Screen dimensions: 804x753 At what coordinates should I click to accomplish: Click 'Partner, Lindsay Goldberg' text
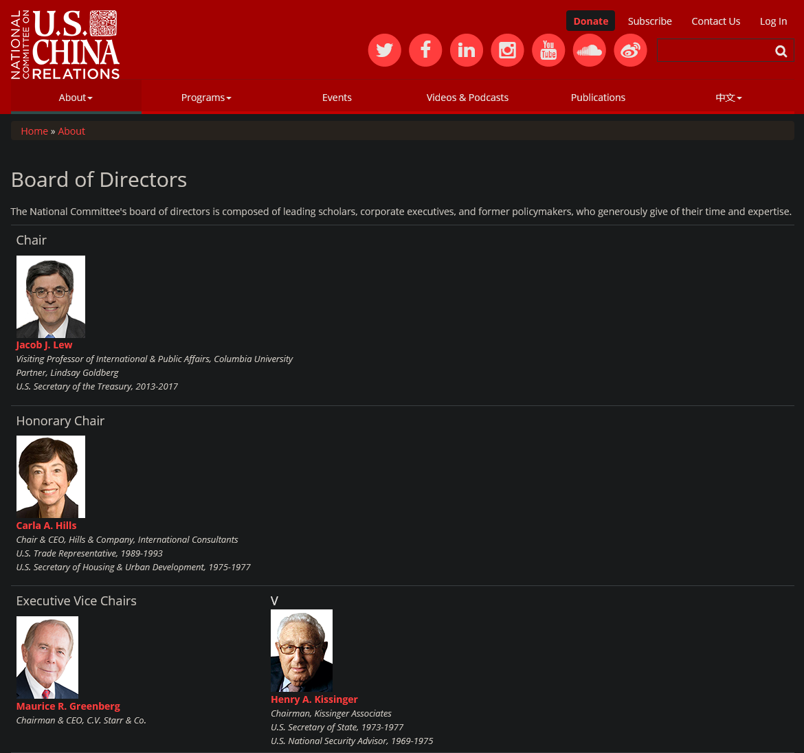point(67,372)
